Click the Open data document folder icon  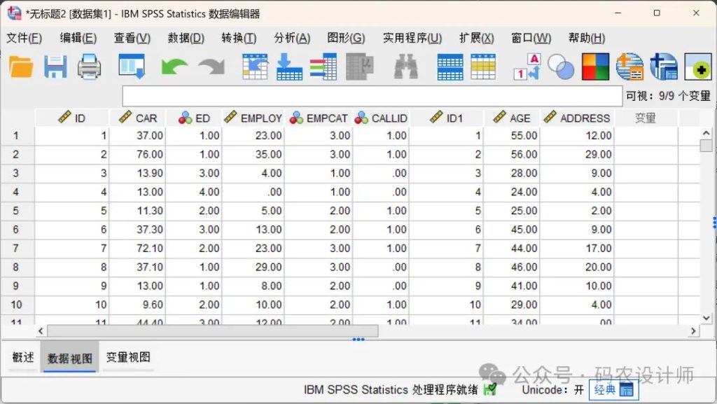tap(21, 67)
